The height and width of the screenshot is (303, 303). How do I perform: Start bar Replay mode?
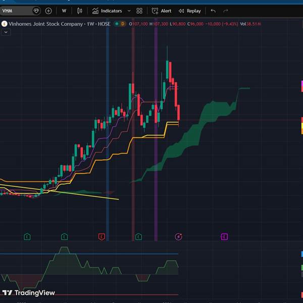click(190, 11)
